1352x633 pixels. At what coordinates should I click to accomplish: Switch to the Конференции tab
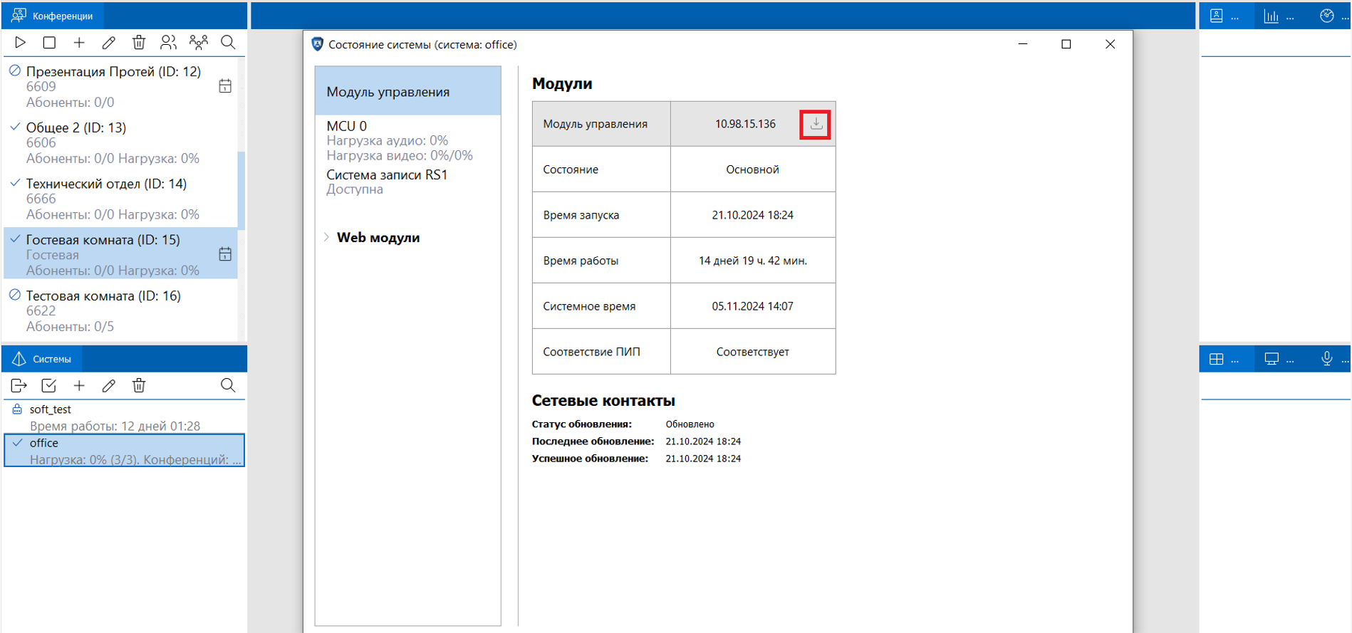click(53, 16)
